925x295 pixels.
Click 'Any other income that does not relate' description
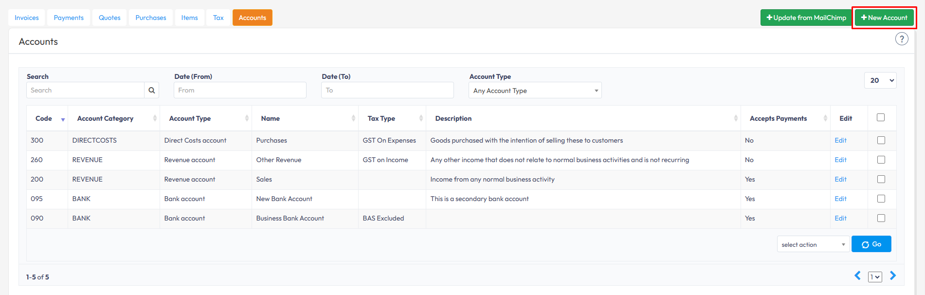tap(560, 160)
